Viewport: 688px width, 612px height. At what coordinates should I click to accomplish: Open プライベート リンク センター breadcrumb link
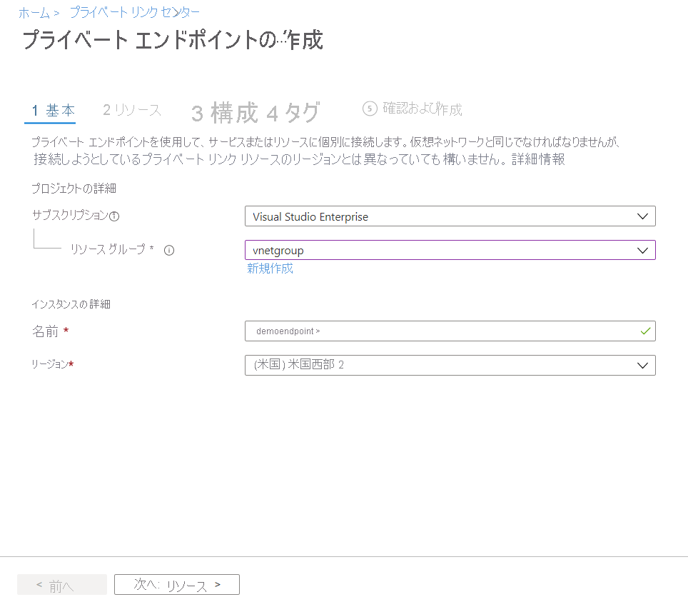tap(135, 12)
